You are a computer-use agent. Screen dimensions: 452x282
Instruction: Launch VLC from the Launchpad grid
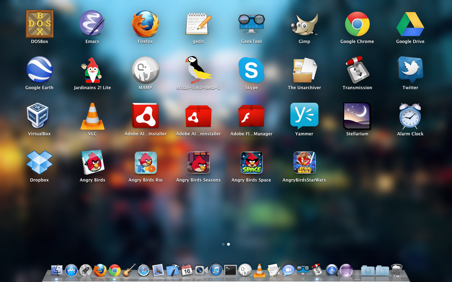[93, 116]
